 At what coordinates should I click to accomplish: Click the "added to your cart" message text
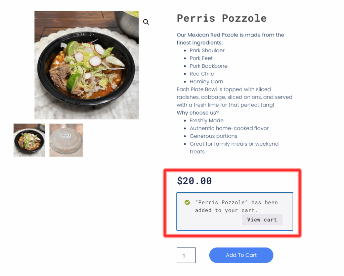point(236,206)
